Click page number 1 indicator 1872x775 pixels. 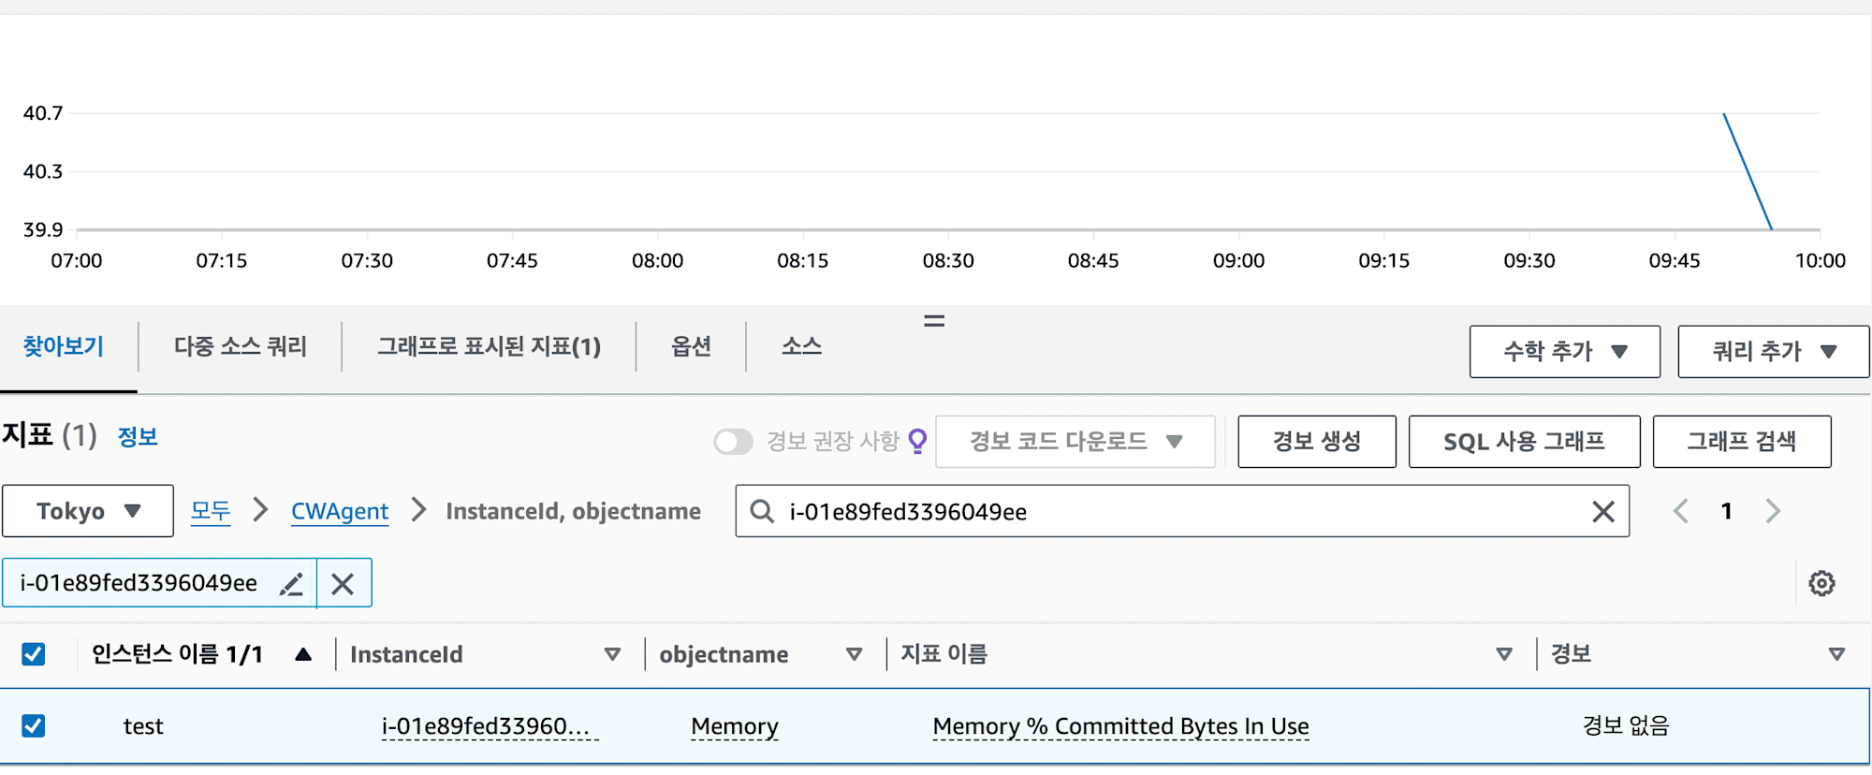[x=1726, y=511]
